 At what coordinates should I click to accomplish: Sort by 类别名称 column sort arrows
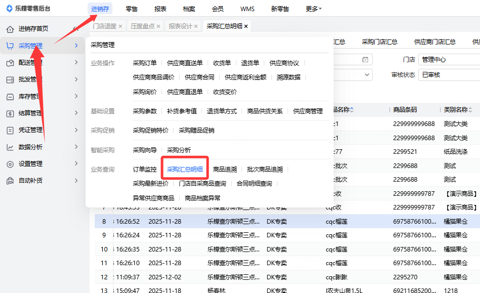(x=470, y=110)
